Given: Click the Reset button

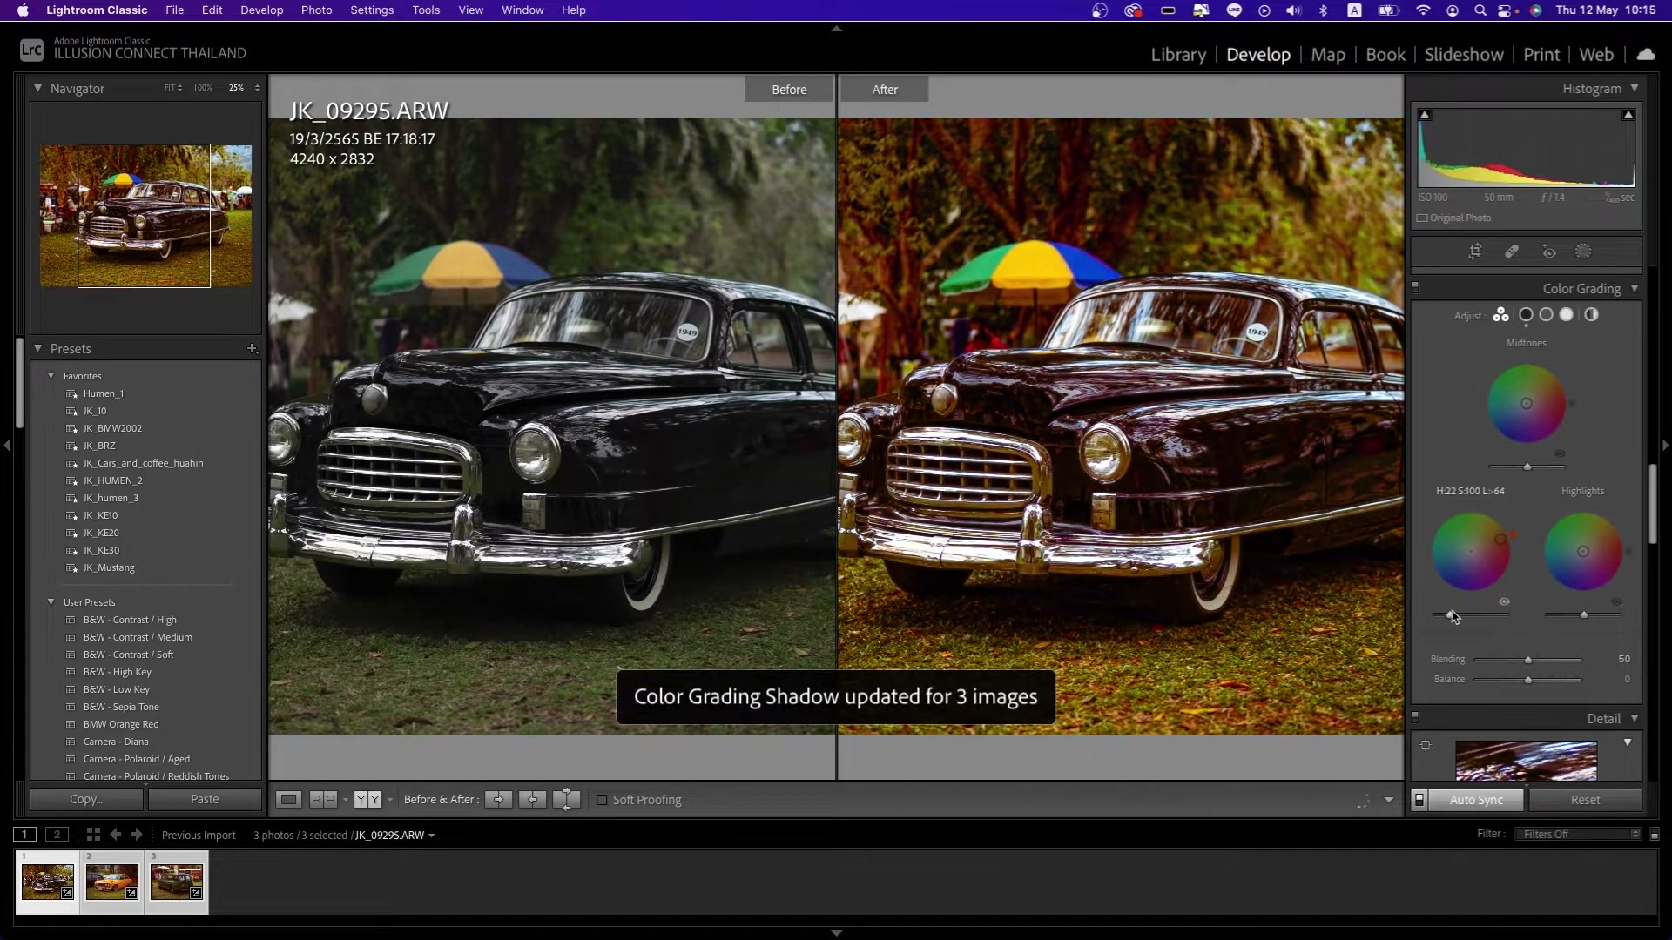Looking at the screenshot, I should click(1585, 799).
